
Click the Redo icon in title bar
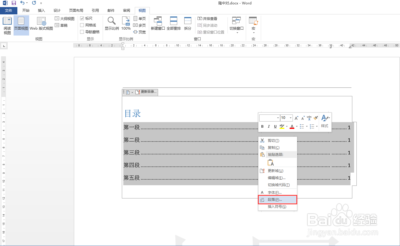[x=34, y=3]
